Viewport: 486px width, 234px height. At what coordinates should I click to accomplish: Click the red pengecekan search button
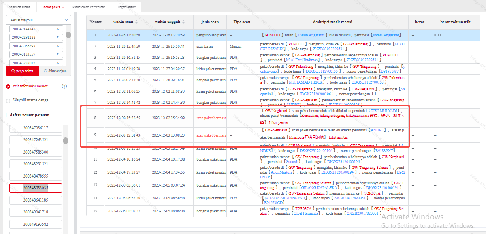22,71
